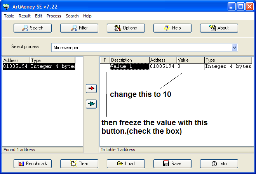The width and height of the screenshot is (256, 174).
Task: Click the Help button with question mark
Action: pos(172,28)
